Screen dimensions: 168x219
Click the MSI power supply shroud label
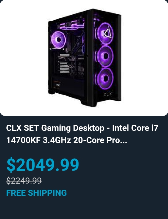point(58,85)
